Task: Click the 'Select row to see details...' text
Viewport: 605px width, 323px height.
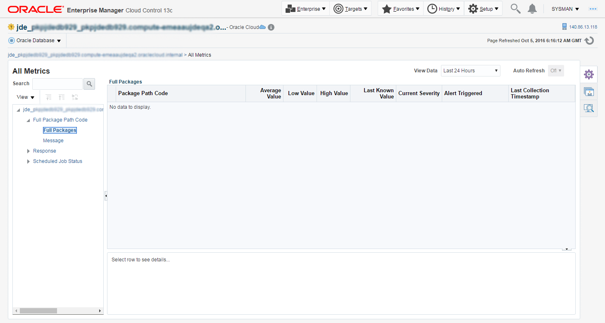Action: click(141, 260)
